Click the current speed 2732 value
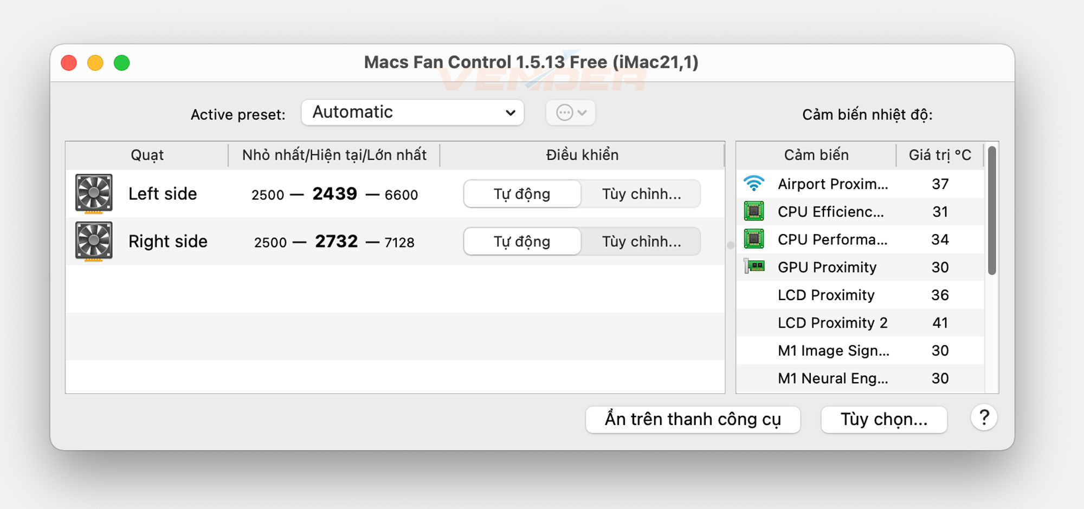This screenshot has width=1084, height=509. point(337,242)
